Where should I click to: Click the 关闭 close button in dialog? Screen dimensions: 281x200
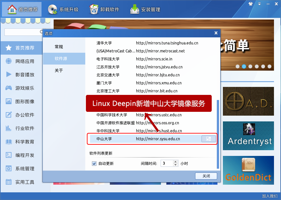[206, 176]
